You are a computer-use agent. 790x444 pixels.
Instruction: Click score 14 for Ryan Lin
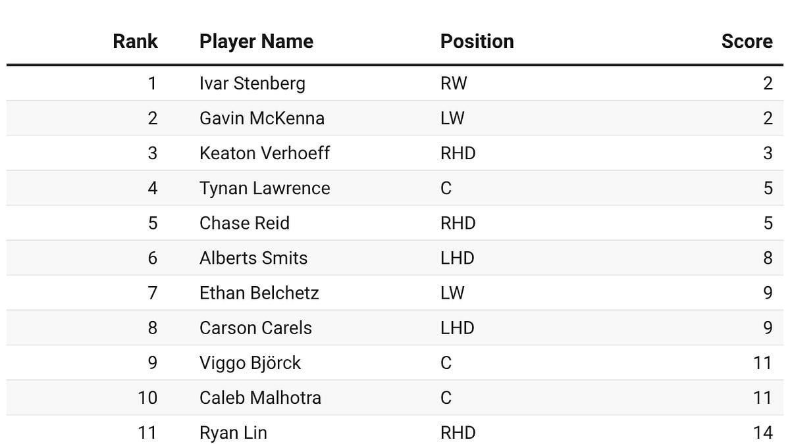coord(762,432)
